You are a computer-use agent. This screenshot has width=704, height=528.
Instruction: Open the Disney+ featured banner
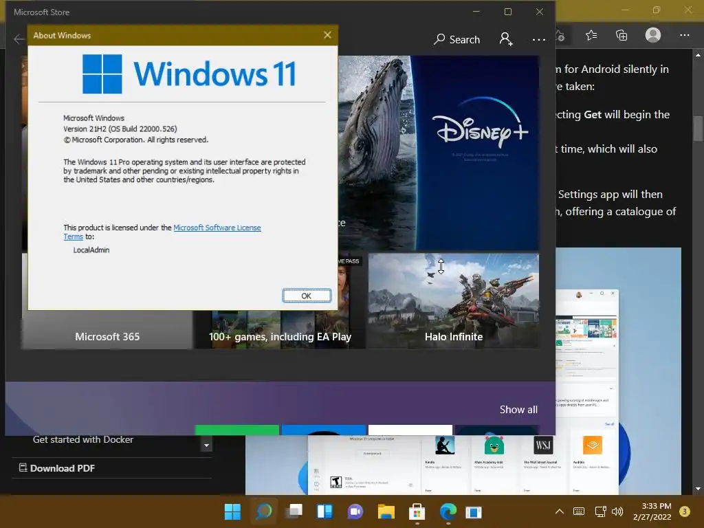(x=439, y=153)
